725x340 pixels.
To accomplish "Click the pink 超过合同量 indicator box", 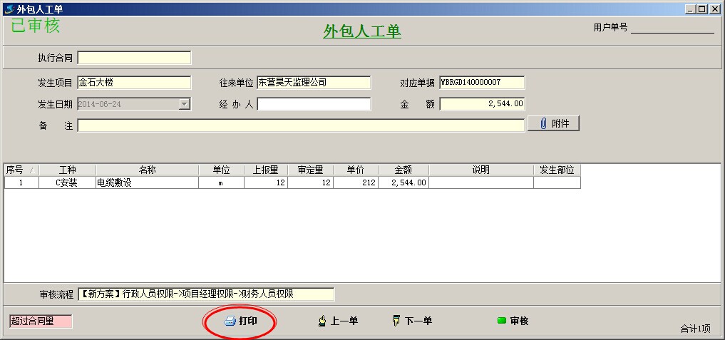I will 41,321.
